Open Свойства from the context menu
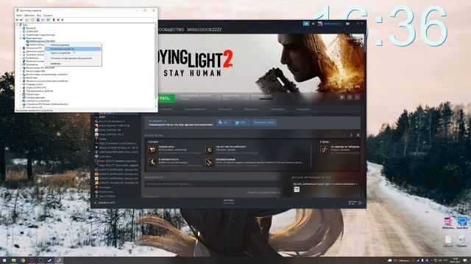The width and height of the screenshot is (471, 264). (55, 64)
